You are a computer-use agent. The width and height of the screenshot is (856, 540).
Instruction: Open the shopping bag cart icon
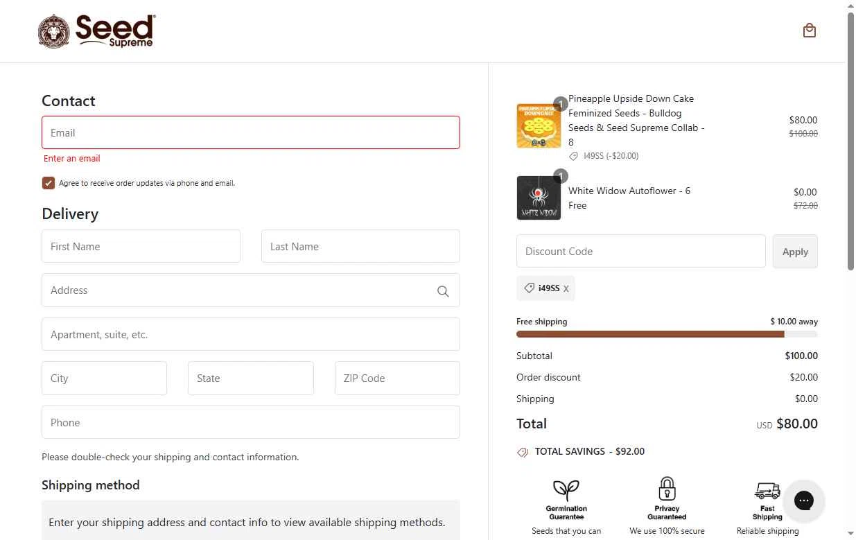click(x=809, y=31)
